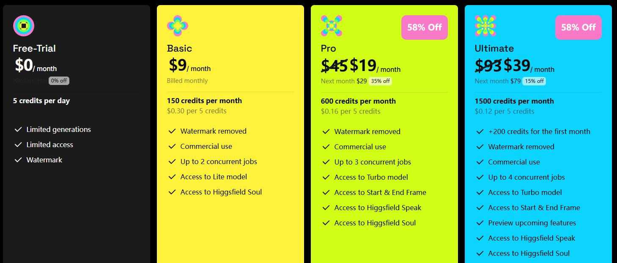617x263 pixels.
Task: Click the 35% off tag in Pro plan
Action: coord(380,81)
